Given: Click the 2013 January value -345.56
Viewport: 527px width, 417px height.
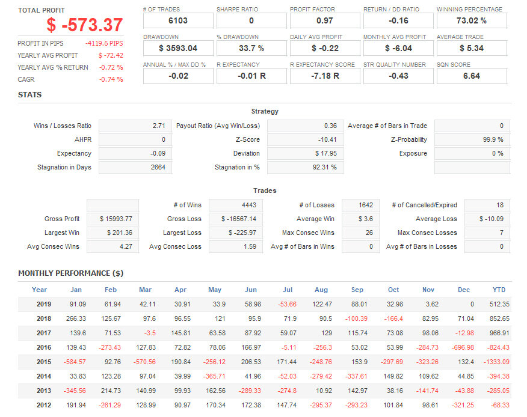Looking at the screenshot, I should pos(75,391).
